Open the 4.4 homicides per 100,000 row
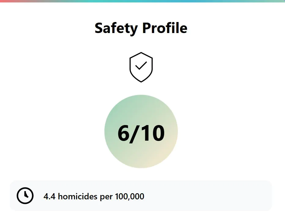285x218 pixels. coord(141,196)
